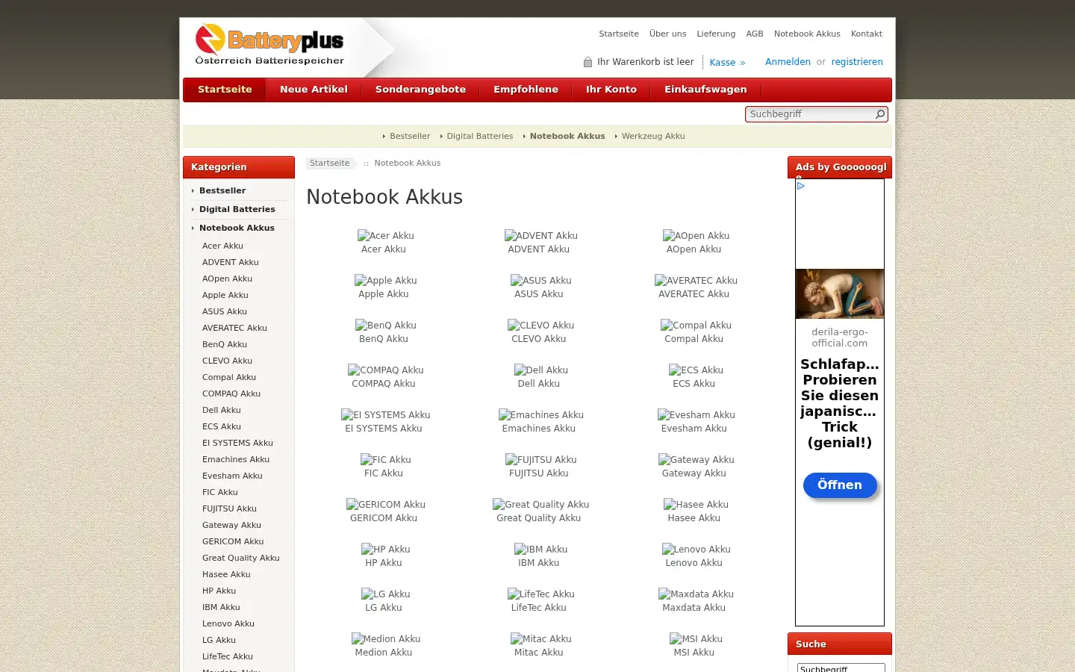Open the Startseite main tab

point(225,90)
